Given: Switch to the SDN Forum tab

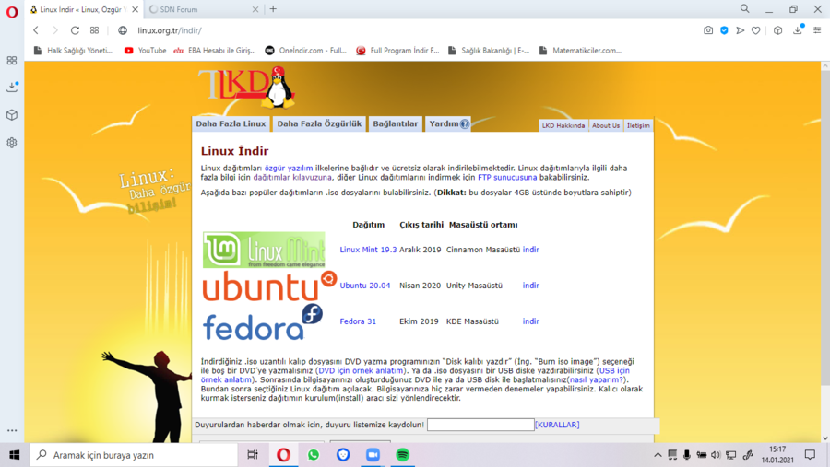Looking at the screenshot, I should 204,9.
